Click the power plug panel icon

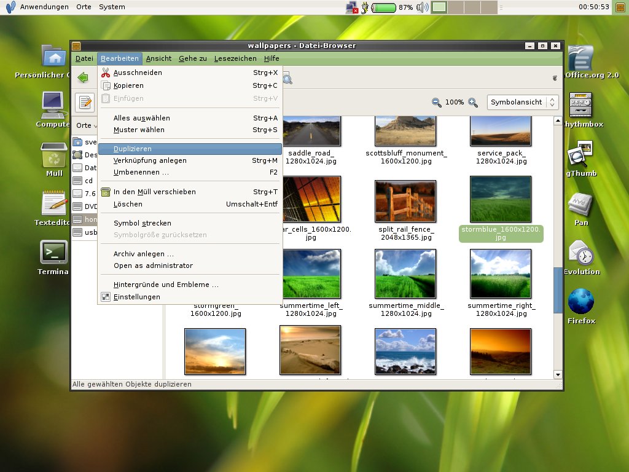click(365, 7)
